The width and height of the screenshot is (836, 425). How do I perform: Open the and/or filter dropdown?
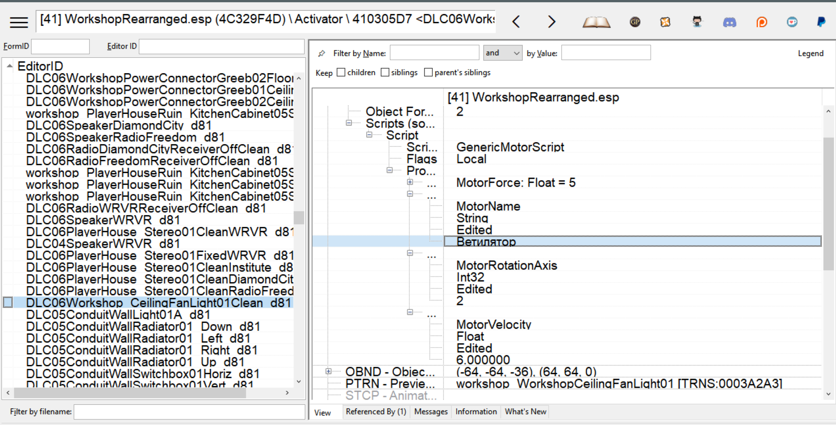(503, 53)
